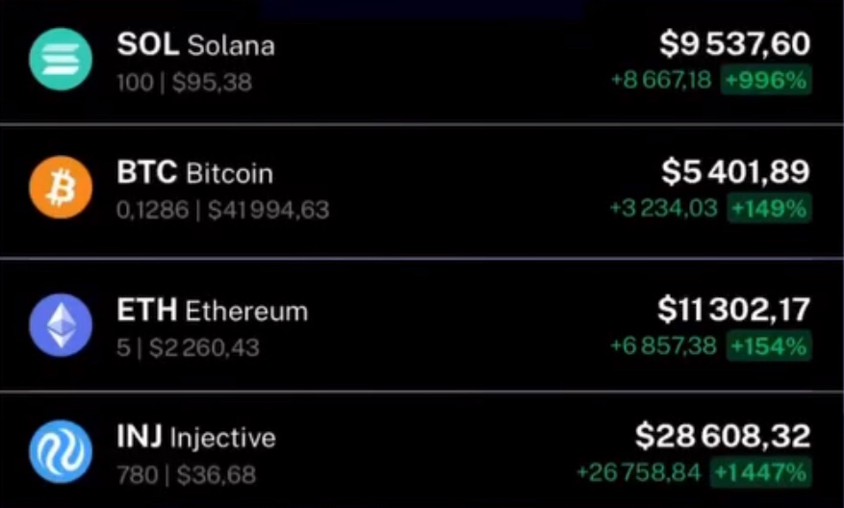Click the $28 608,32 Injective holding value
This screenshot has height=508, width=844.
tap(723, 437)
